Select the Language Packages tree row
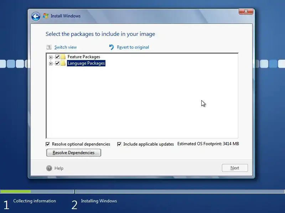 pos(86,63)
